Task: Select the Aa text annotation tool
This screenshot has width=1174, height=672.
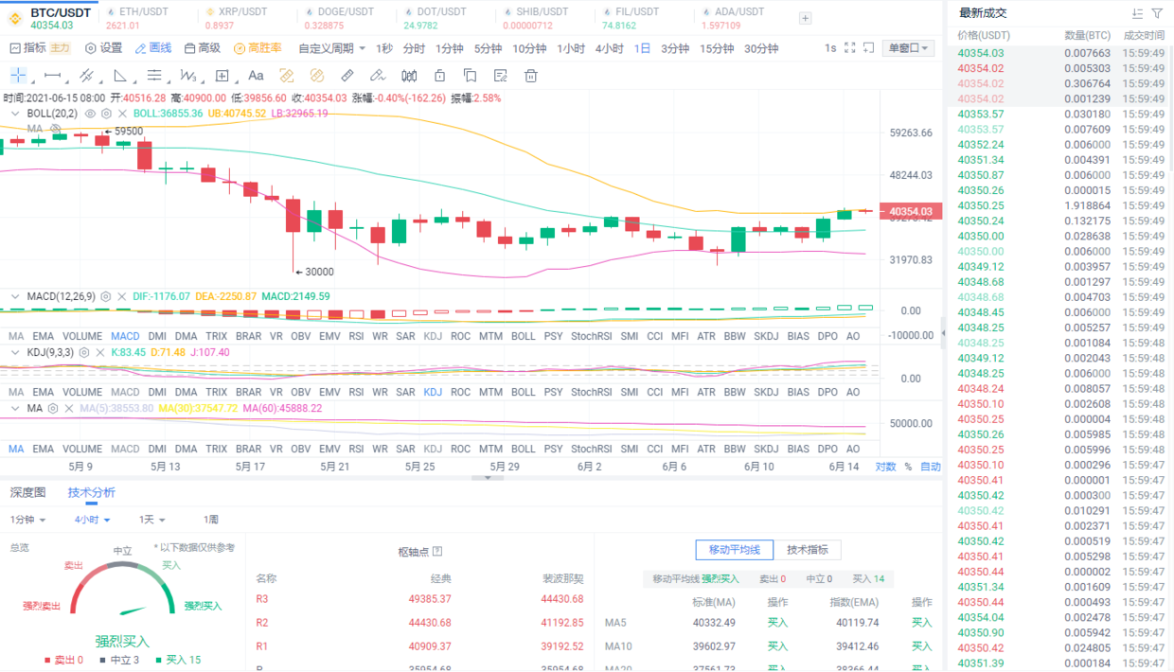Action: point(256,76)
